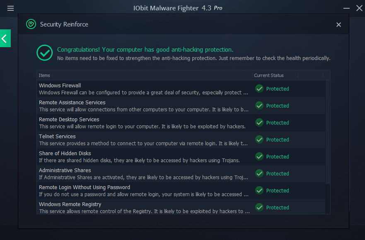This screenshot has height=240, width=365.
Task: Click the Windows Remote Registry checkmark icon
Action: pyautogui.click(x=259, y=207)
